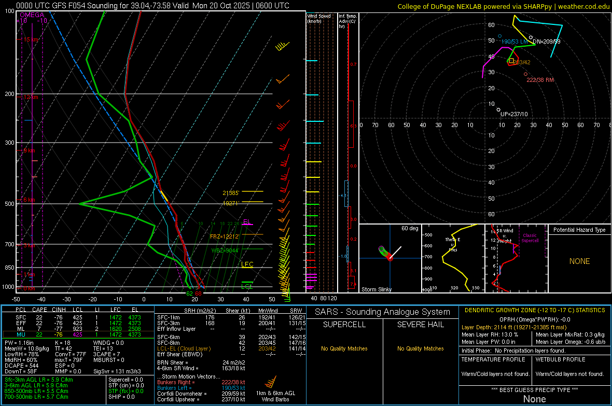
Task: Click the Dendritic Growth Zone statistics header
Action: point(535,310)
